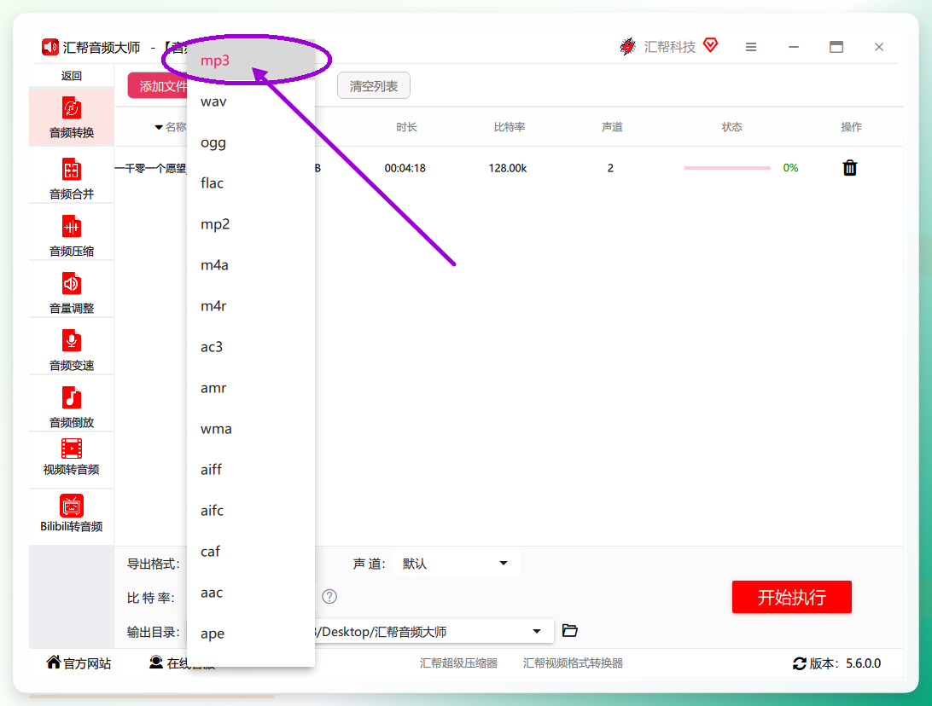
Task: Open the 音频倒放 audio reverse tool
Action: (72, 407)
